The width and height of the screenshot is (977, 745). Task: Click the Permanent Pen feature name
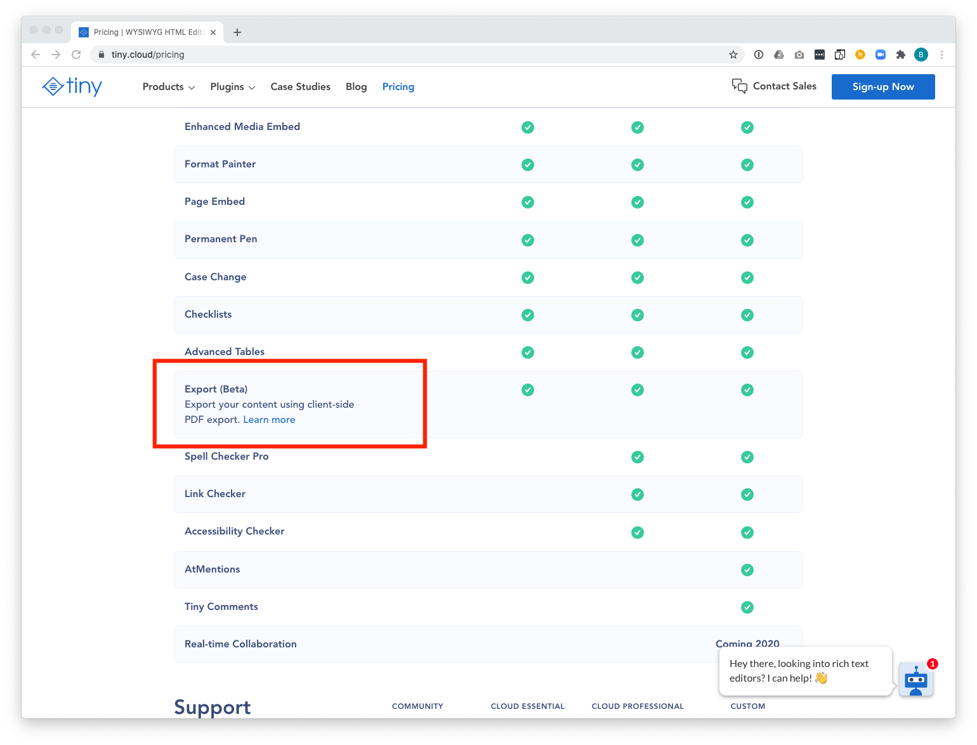pos(221,239)
